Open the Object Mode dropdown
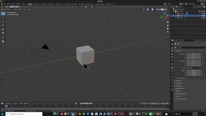 tap(7, 9)
